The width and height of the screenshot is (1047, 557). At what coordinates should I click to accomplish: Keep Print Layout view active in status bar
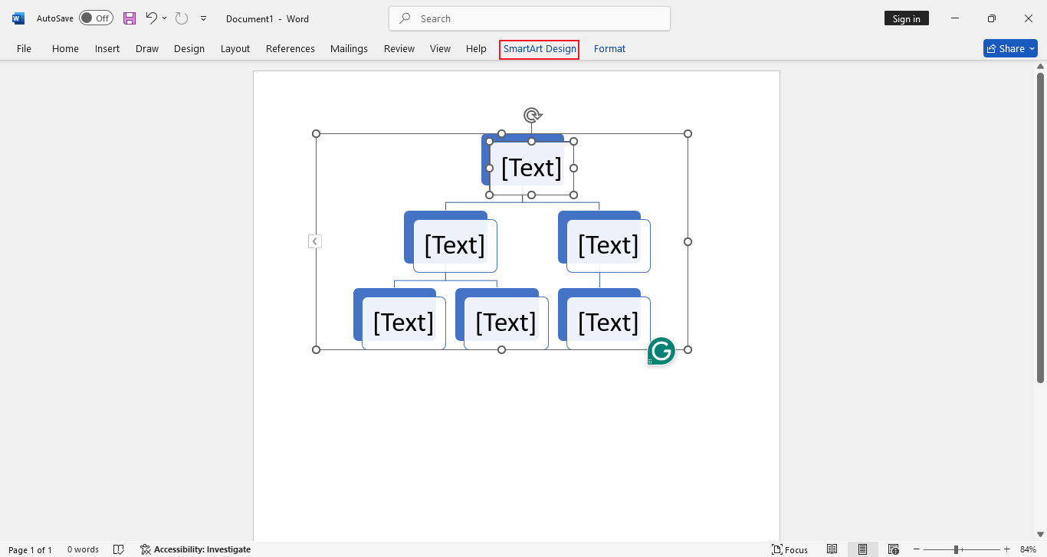(x=862, y=549)
